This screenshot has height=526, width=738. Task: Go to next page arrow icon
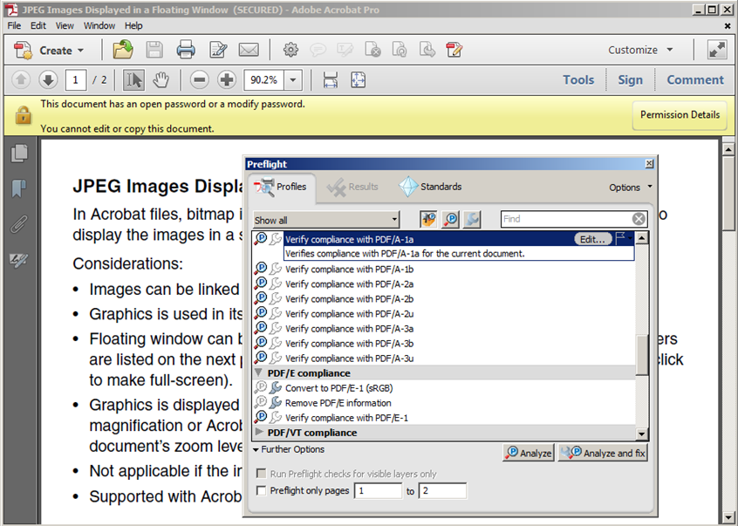pyautogui.click(x=48, y=80)
